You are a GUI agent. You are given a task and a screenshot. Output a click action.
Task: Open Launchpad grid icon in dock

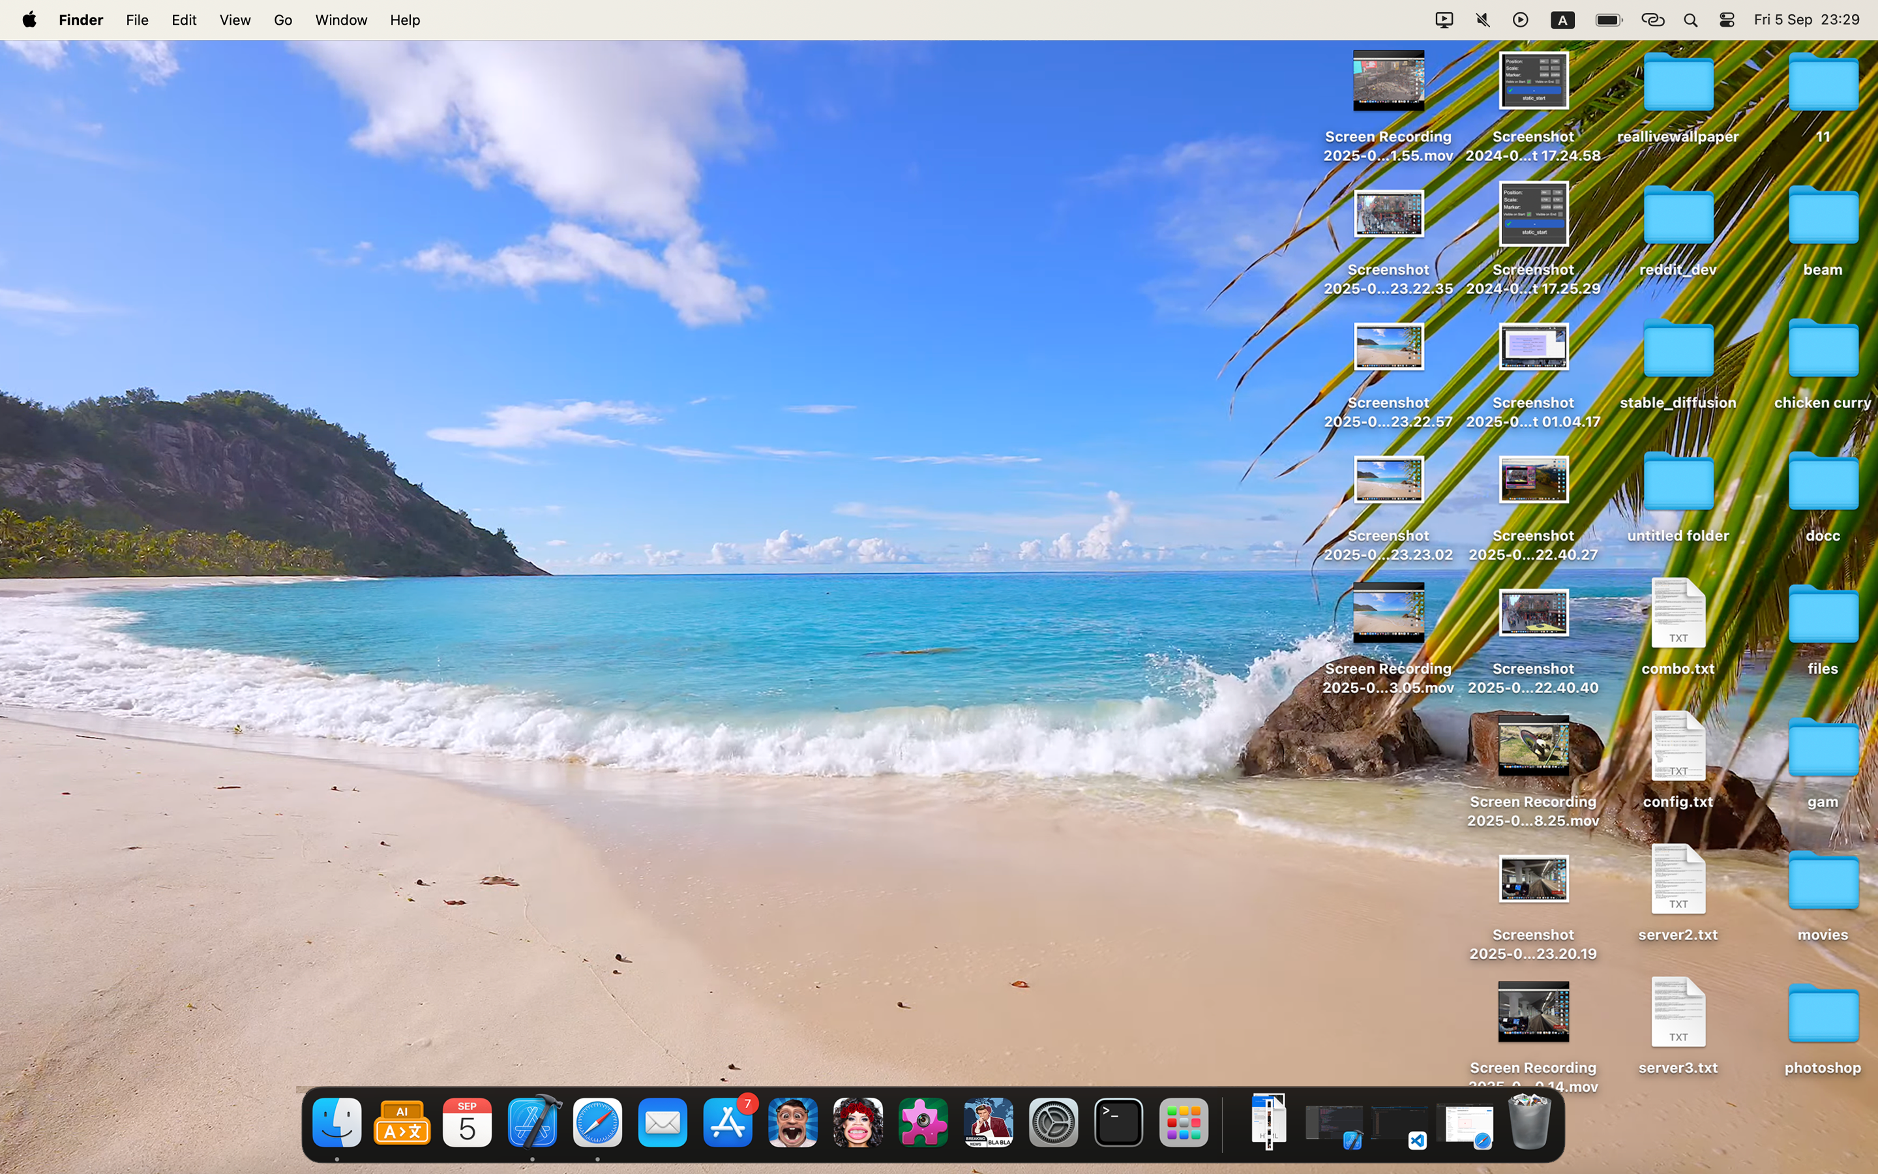(1184, 1122)
